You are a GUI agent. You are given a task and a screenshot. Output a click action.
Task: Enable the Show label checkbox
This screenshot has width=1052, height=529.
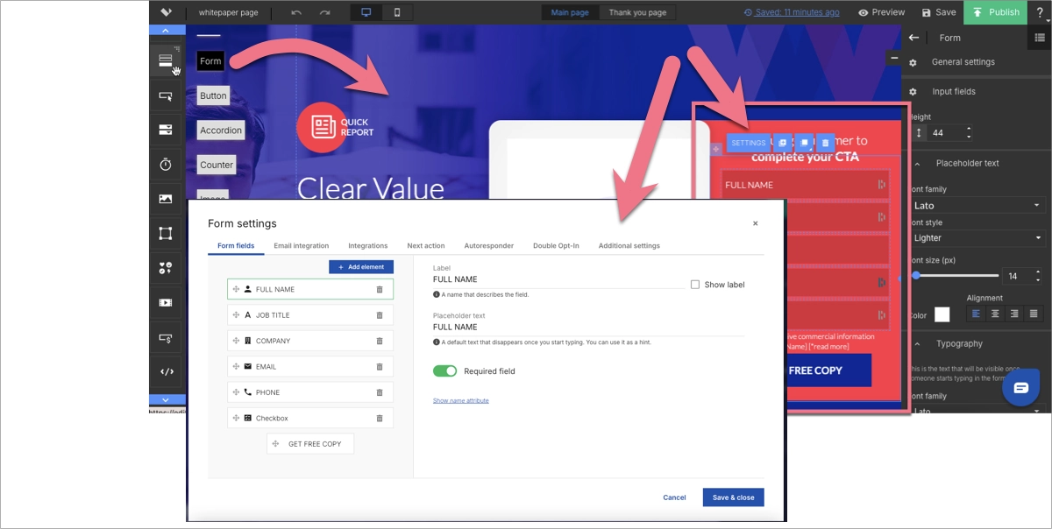tap(695, 285)
